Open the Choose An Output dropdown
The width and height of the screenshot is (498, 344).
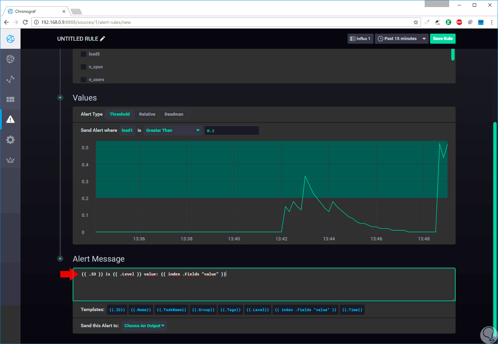click(x=144, y=326)
